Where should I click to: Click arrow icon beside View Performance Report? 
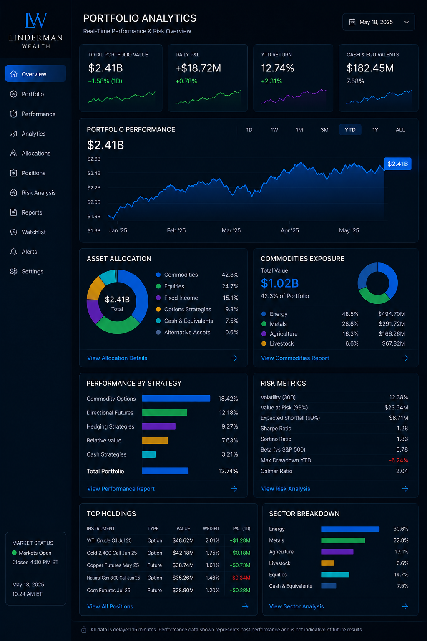point(234,489)
